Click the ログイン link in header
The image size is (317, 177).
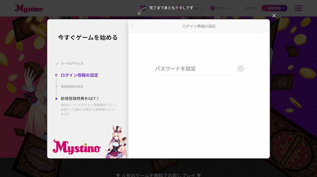click(x=251, y=8)
